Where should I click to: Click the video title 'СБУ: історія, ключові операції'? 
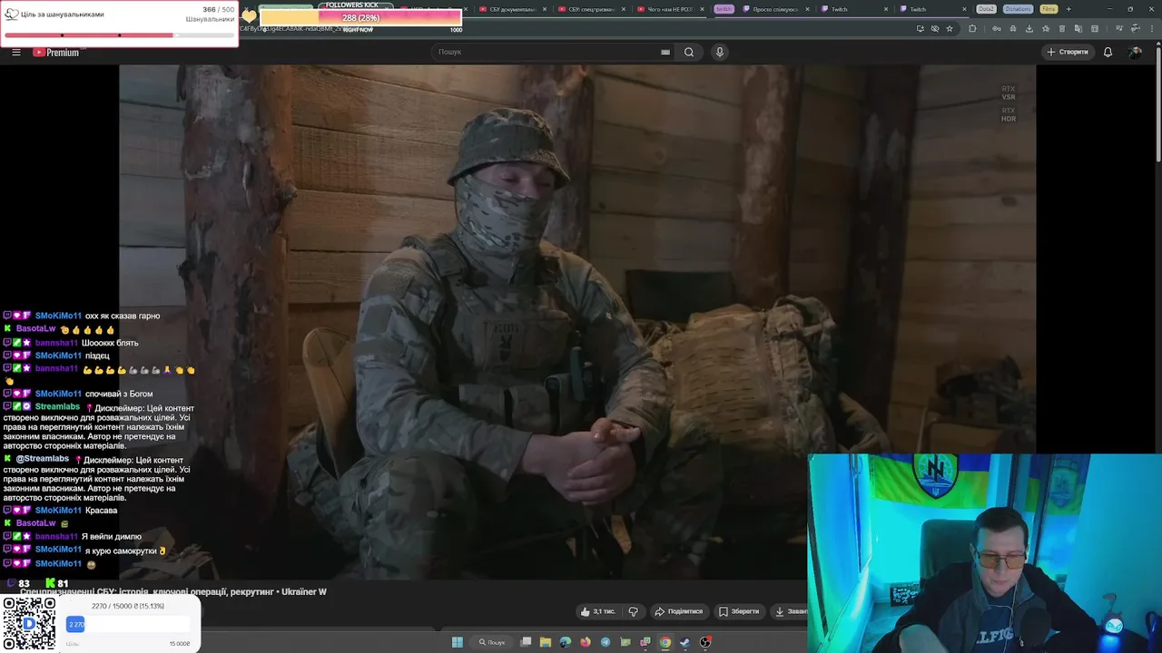(x=173, y=591)
